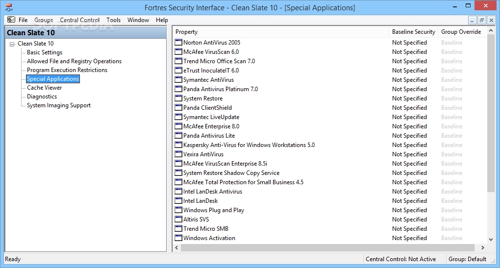Screen dimensions: 500x268
Task: Click the Windows Plug and Play icon
Action: point(178,210)
